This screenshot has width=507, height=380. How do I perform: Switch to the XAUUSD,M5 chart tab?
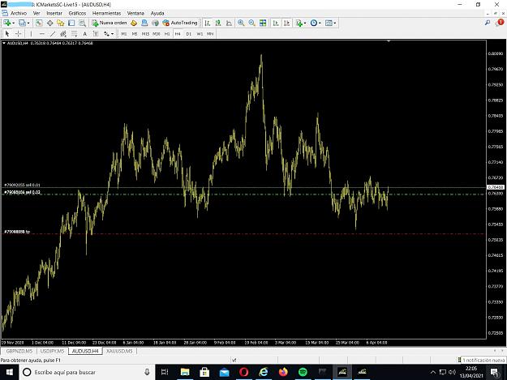tap(119, 351)
